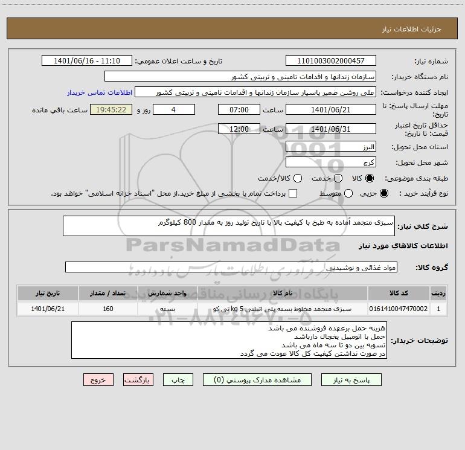Select the کالا radio button

[370, 178]
